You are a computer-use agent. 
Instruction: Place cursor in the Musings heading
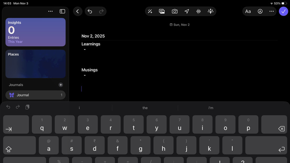pyautogui.click(x=90, y=70)
